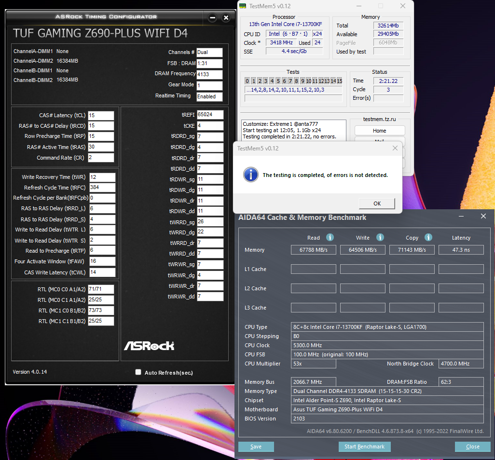Click the Memory Write result 64506 MB/s

click(363, 250)
